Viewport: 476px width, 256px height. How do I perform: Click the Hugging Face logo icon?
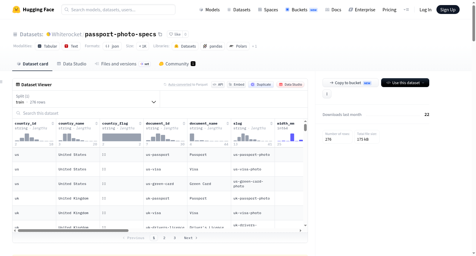click(x=16, y=10)
